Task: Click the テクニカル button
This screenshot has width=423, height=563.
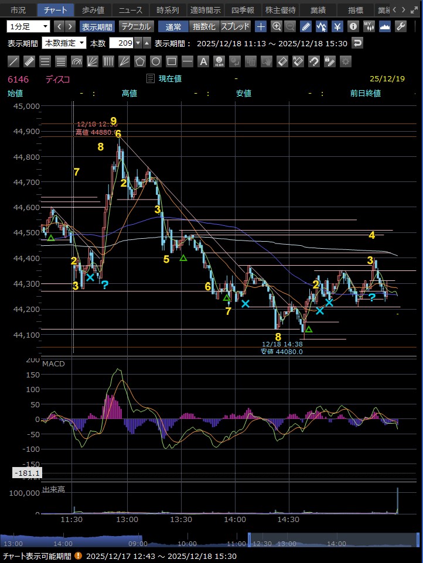Action: click(137, 26)
